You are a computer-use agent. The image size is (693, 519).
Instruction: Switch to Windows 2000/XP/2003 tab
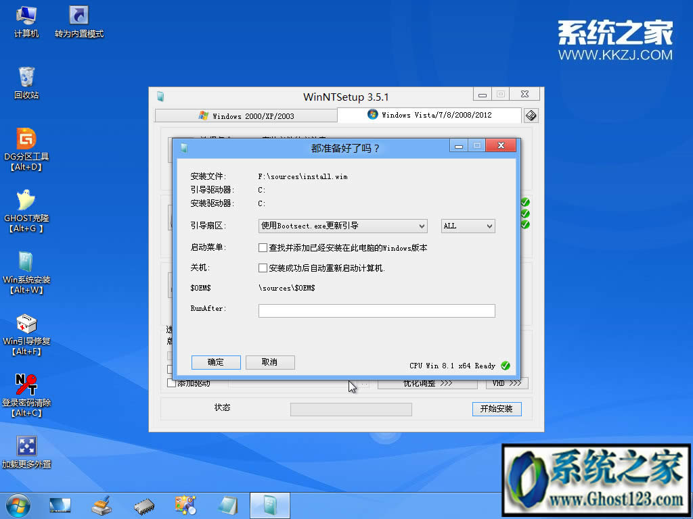click(x=246, y=115)
